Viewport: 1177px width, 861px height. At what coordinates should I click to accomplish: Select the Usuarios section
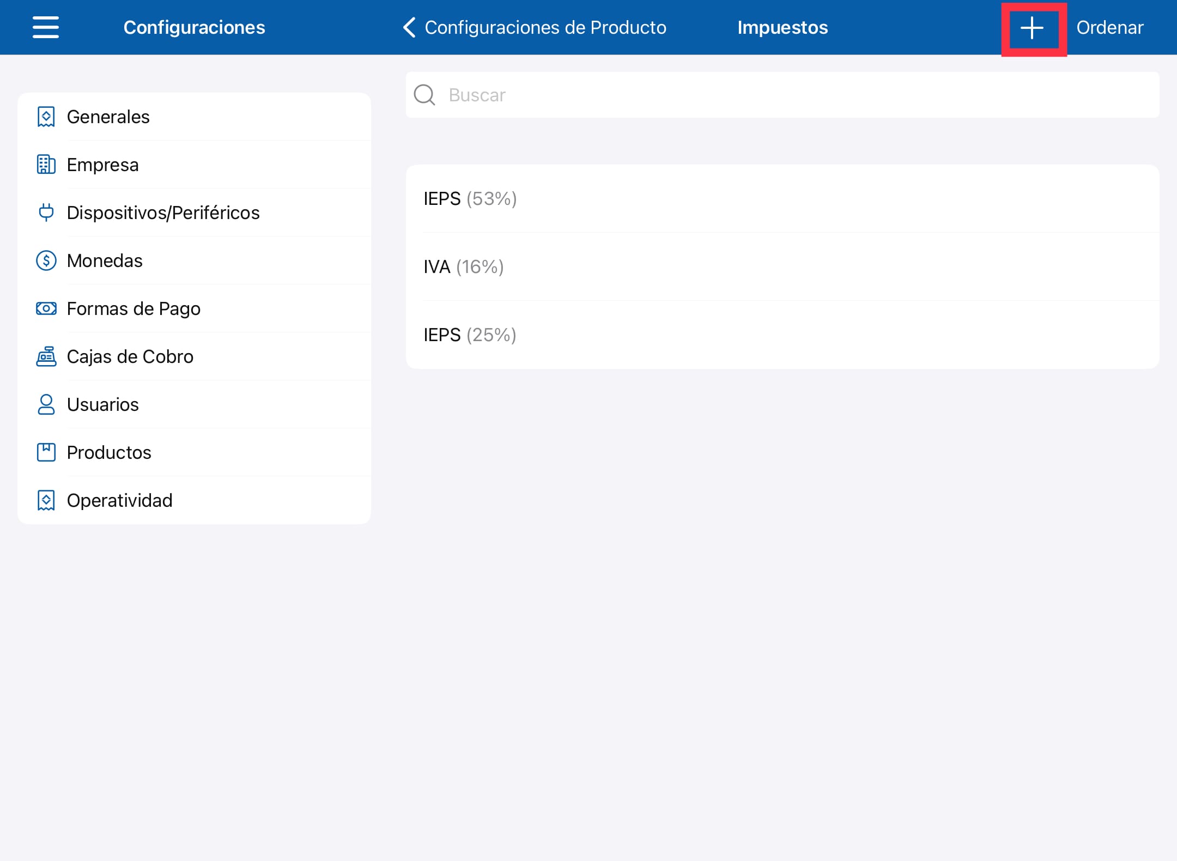click(195, 404)
